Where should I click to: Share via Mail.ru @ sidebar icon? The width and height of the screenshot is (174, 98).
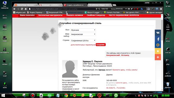[158, 45]
